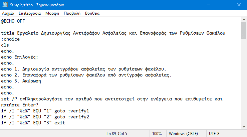Viewport: 247px width, 137px height.
Task: Open the Προβολή menu
Action: 72,13
